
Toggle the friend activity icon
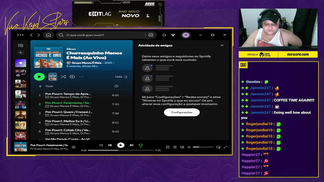[x=173, y=35]
